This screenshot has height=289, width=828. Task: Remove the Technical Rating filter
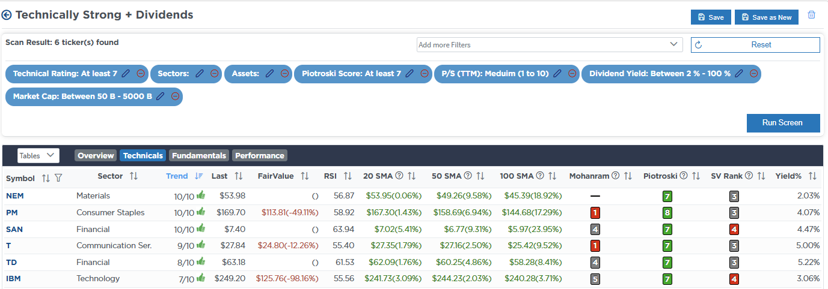tap(140, 74)
